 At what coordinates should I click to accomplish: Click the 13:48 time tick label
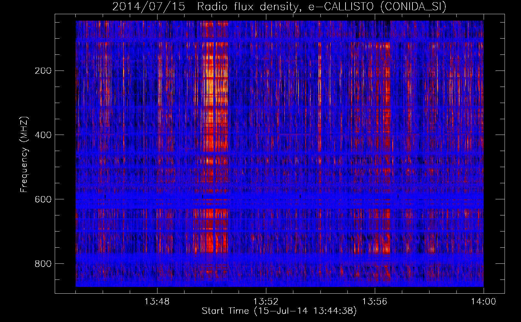tap(157, 302)
